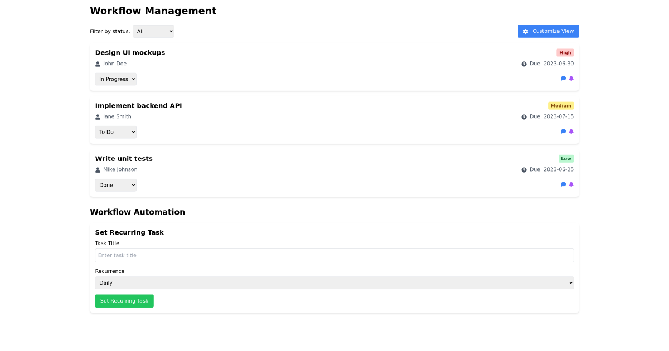The width and height of the screenshot is (669, 351).
Task: Open comments for Implement backend API task
Action: coord(563,131)
